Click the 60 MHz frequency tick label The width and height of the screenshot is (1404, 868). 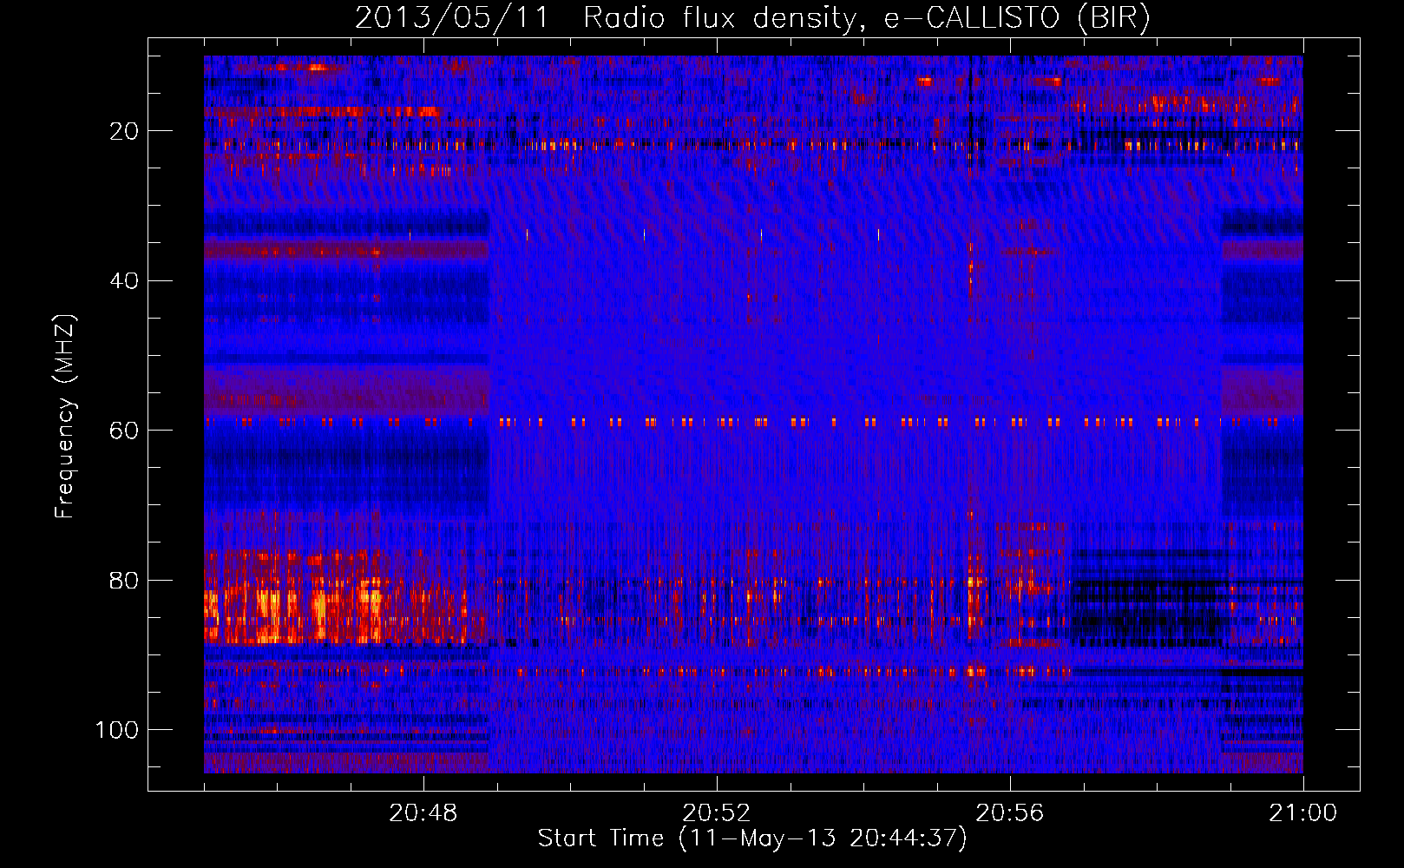125,431
